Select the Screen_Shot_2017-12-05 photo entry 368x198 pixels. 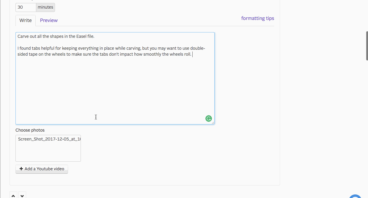tap(48, 139)
